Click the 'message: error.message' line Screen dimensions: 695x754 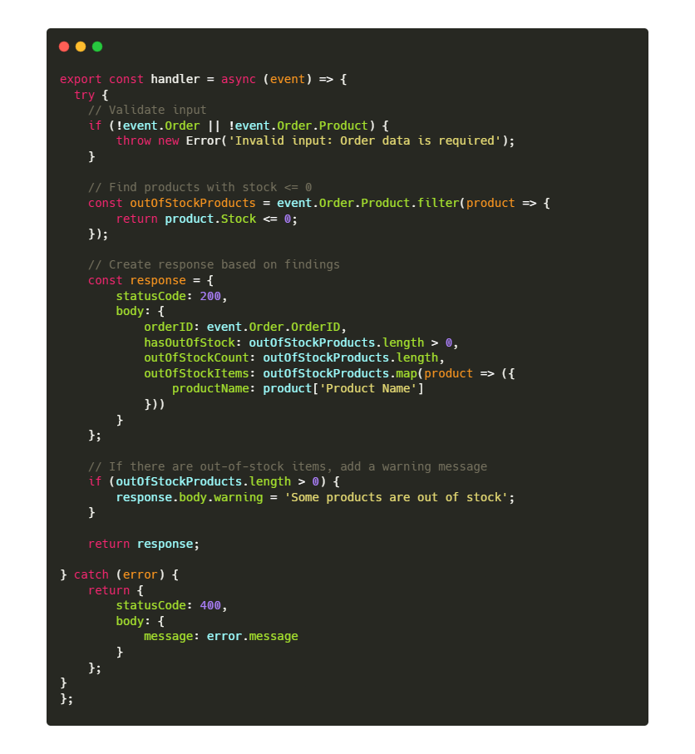[221, 636]
